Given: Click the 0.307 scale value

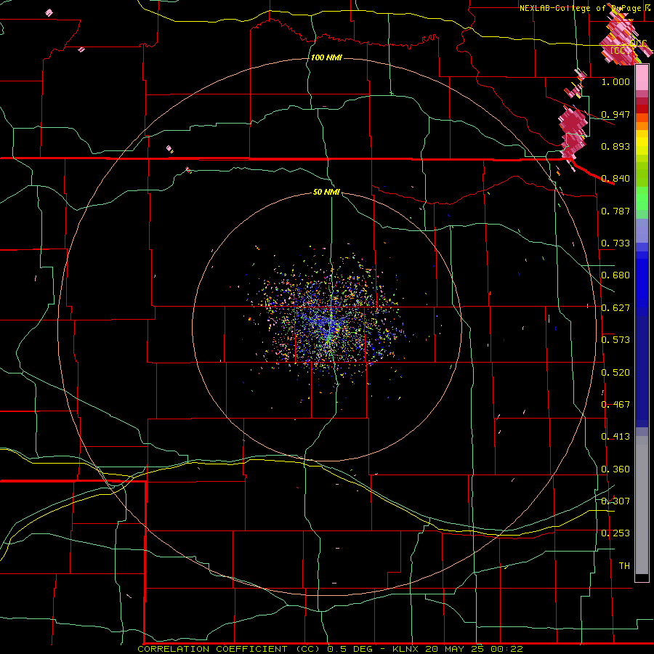Looking at the screenshot, I should coord(615,501).
